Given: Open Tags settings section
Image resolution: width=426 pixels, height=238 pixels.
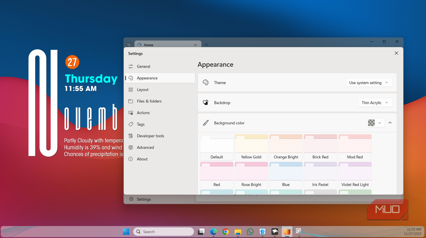Looking at the screenshot, I should pyautogui.click(x=160, y=124).
